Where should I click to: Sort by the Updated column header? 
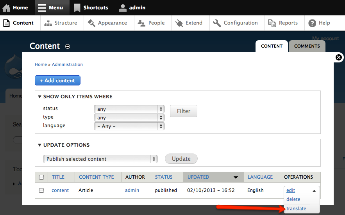[198, 177]
